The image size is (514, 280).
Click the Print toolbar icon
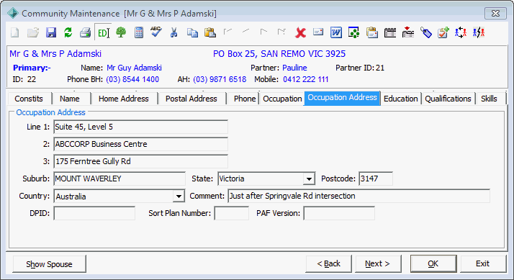[85, 32]
